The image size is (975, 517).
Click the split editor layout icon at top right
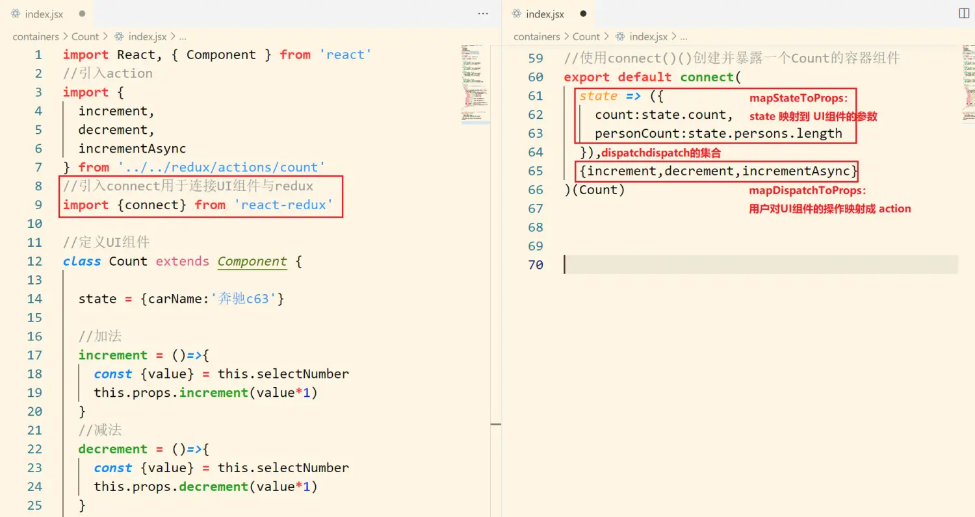click(x=964, y=14)
